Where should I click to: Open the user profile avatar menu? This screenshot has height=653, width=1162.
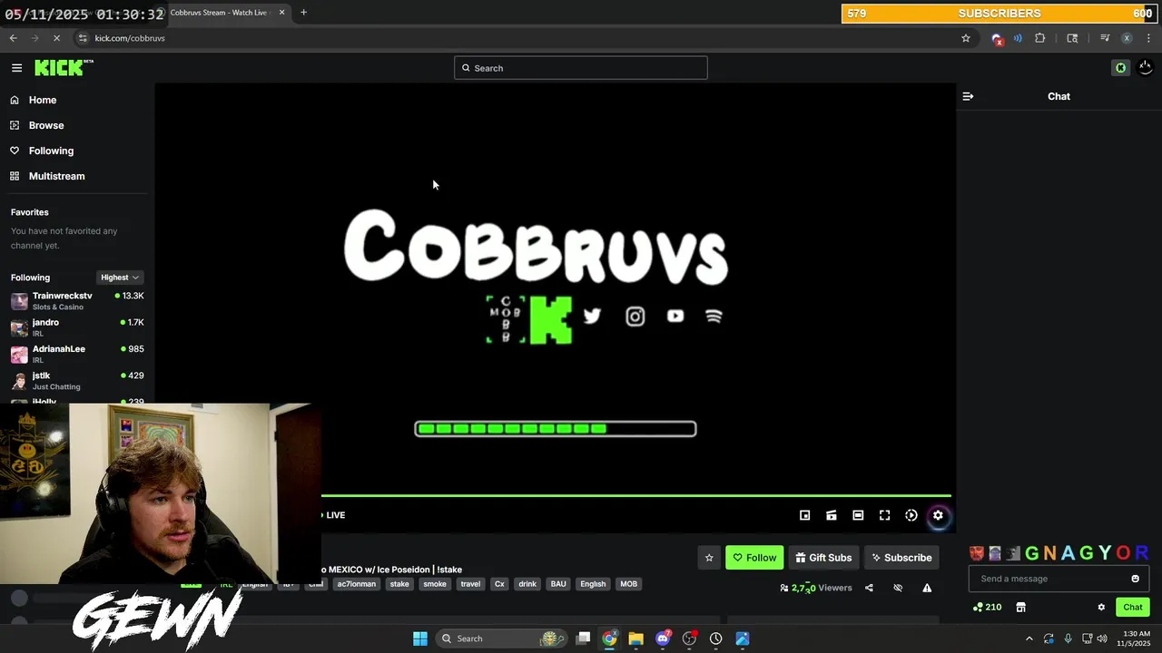point(1145,68)
